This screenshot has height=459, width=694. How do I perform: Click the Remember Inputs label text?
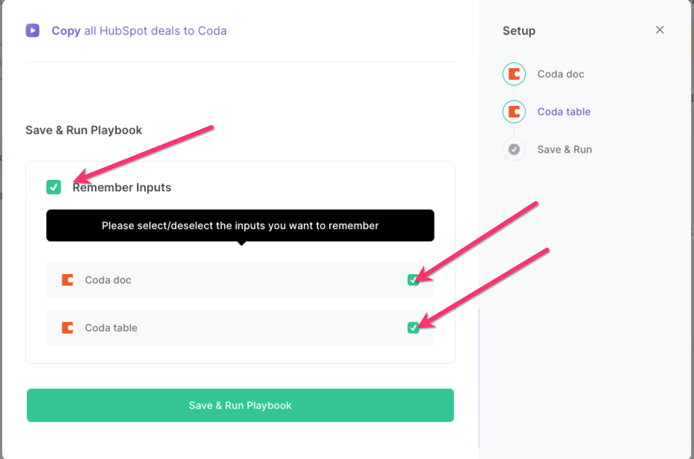point(122,187)
